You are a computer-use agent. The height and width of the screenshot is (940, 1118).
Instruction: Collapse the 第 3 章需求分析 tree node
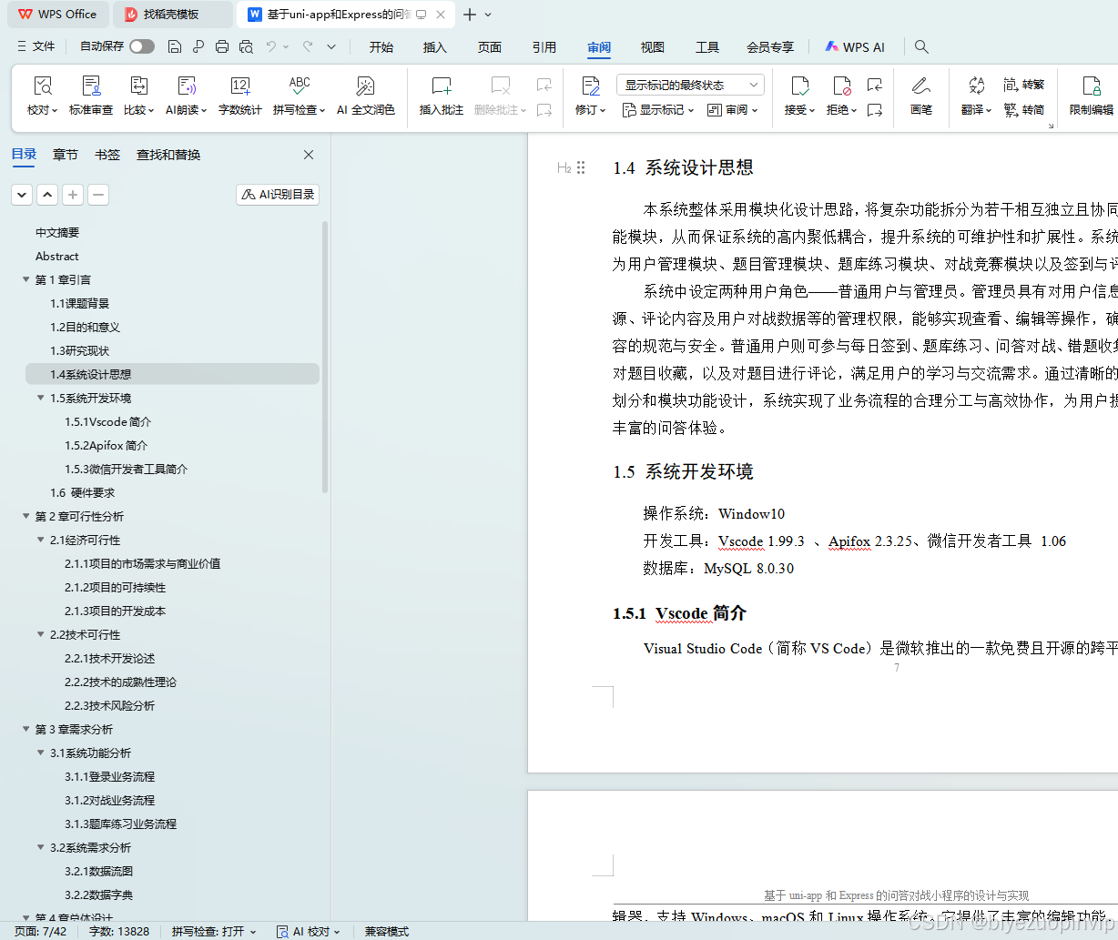point(26,729)
